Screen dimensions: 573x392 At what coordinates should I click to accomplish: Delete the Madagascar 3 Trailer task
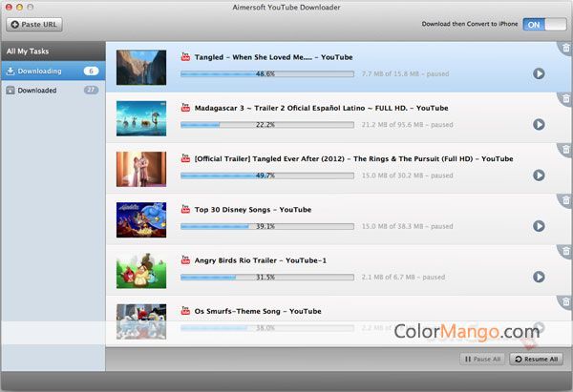(565, 98)
